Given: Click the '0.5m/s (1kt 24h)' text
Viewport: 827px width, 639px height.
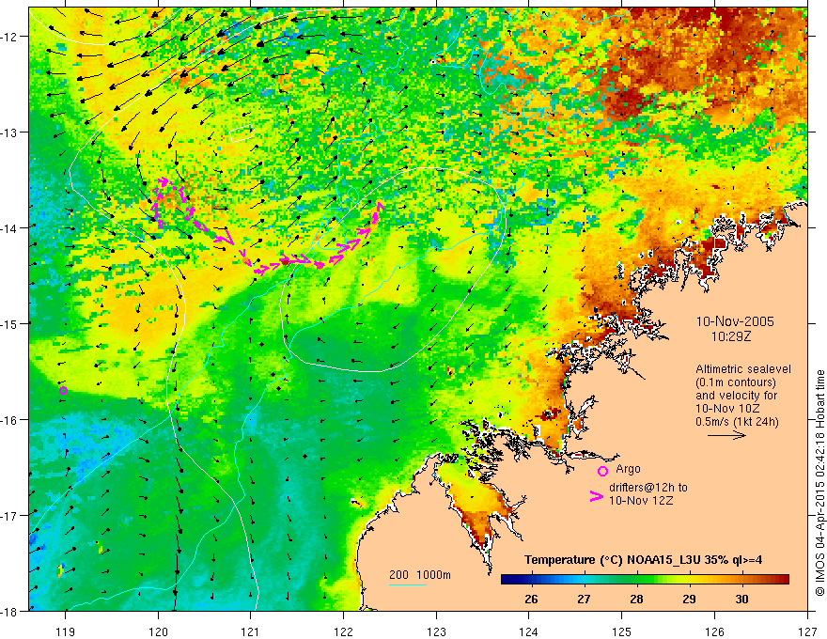Looking at the screenshot, I should [737, 422].
